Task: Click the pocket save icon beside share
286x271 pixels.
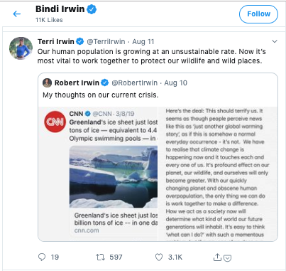Action: (x=227, y=258)
